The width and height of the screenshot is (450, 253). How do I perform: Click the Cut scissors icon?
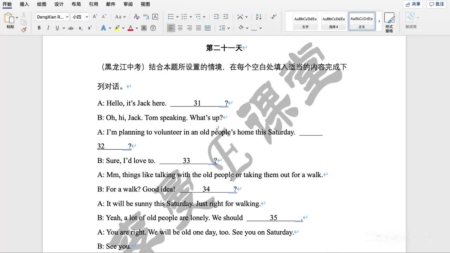[x=24, y=15]
